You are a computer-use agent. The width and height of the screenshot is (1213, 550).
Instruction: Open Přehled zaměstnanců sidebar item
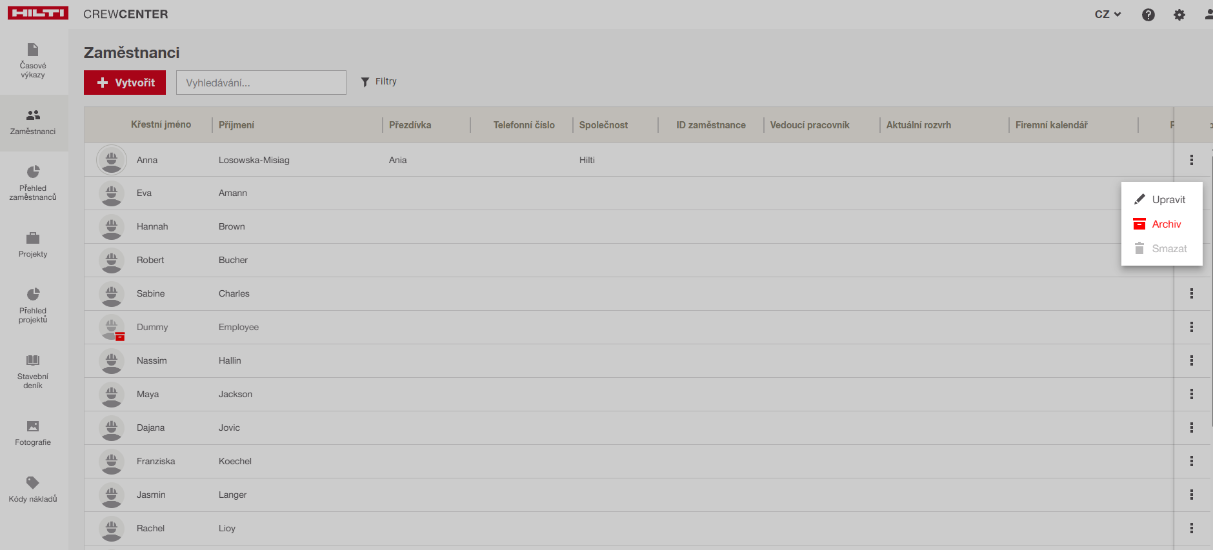coord(33,183)
